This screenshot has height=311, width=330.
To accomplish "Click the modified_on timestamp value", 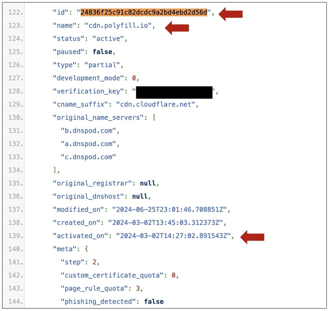I will click(169, 209).
